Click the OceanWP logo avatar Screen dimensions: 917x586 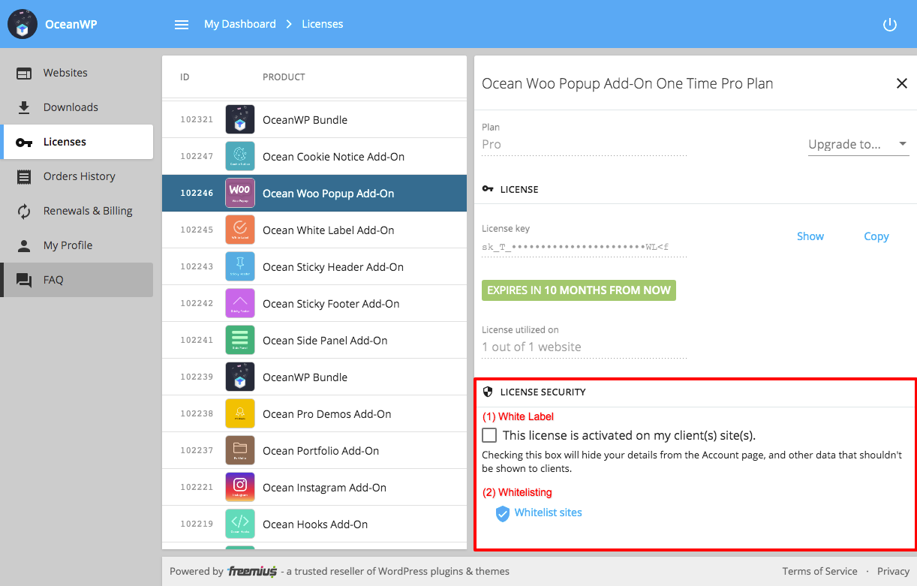23,24
